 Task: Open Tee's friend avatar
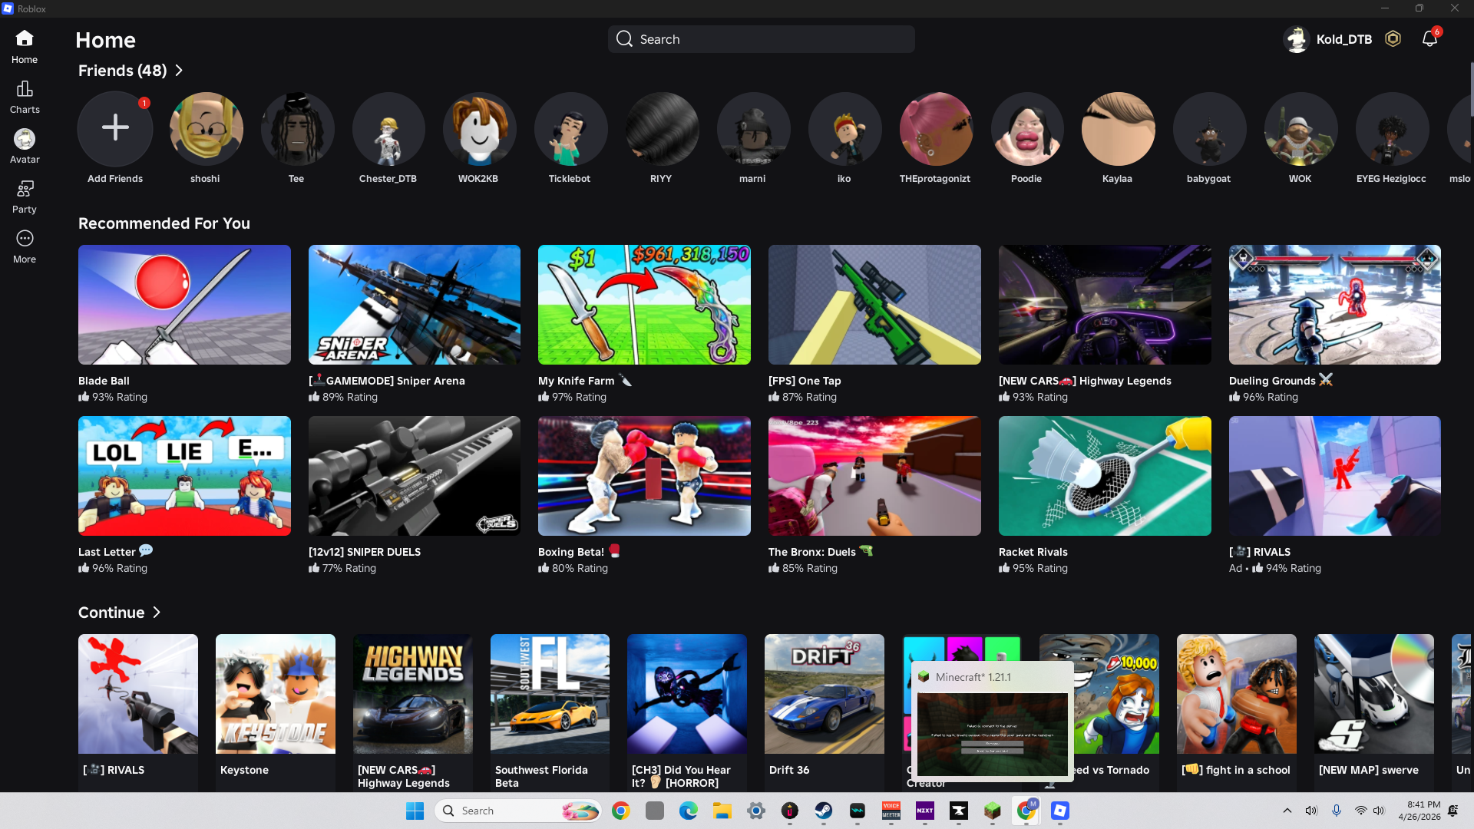[297, 128]
